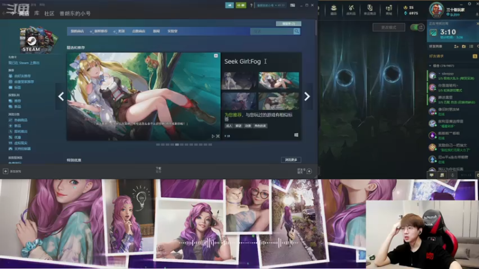This screenshot has height=269, width=479.
Task: Open Steam friends and chat plus icon
Action: tap(309, 172)
